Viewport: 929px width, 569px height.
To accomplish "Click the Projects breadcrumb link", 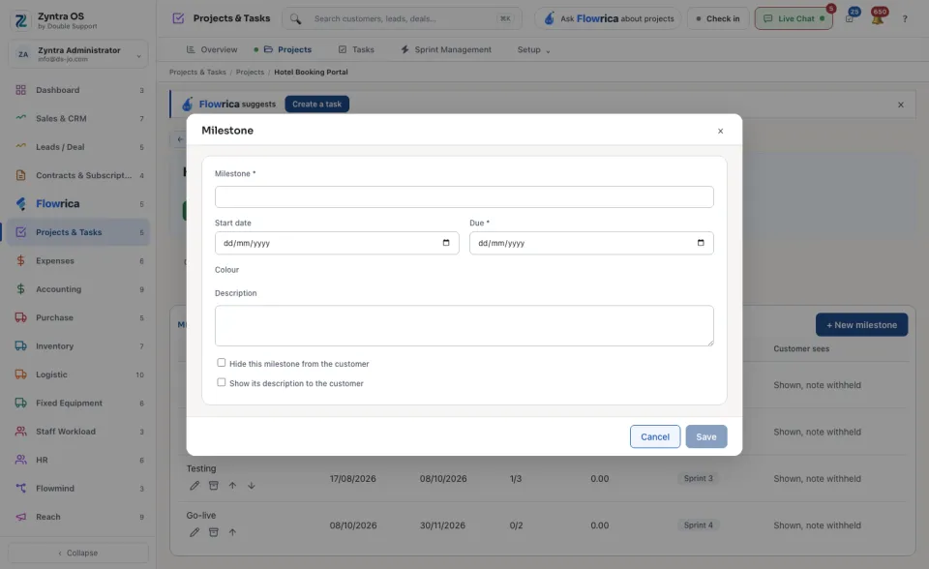I will tap(250, 73).
